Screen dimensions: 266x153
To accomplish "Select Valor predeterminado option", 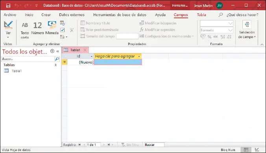I will tap(100, 30).
